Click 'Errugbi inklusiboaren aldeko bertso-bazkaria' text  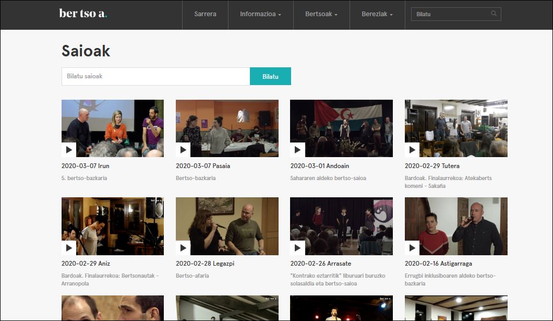450,280
